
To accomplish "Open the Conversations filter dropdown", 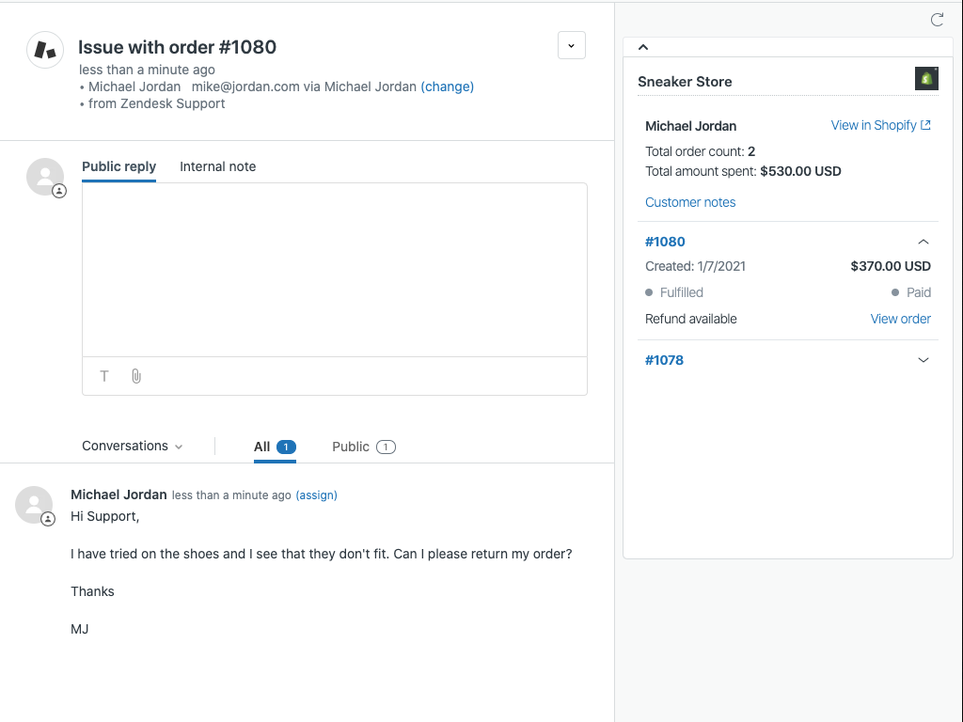I will pos(132,447).
